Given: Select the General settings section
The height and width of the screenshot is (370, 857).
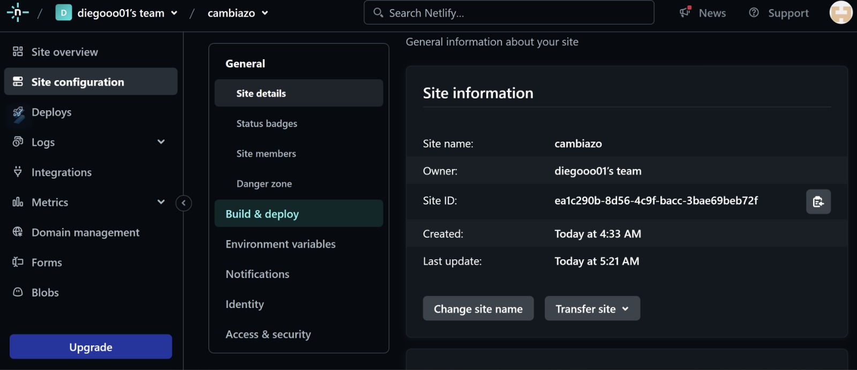Looking at the screenshot, I should pyautogui.click(x=245, y=64).
